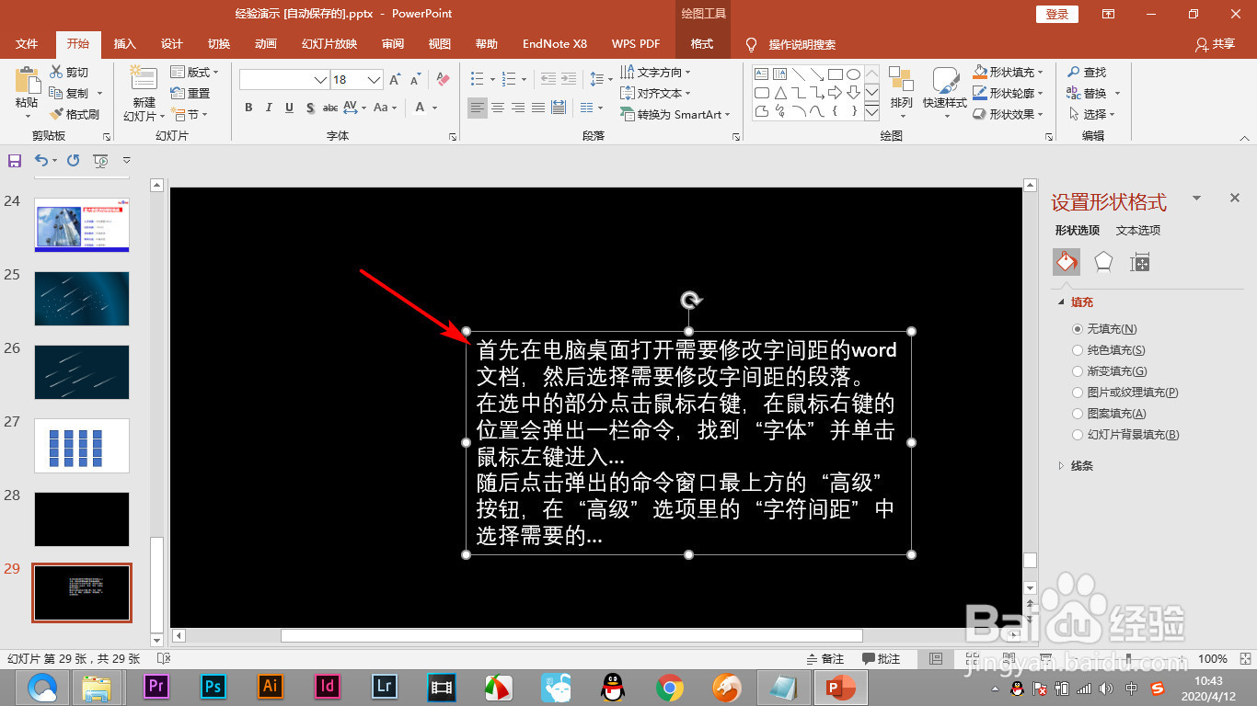Screen dimensions: 1257x706
Task: Open the Text Direction (文字方向) dropdown
Action: click(x=655, y=72)
